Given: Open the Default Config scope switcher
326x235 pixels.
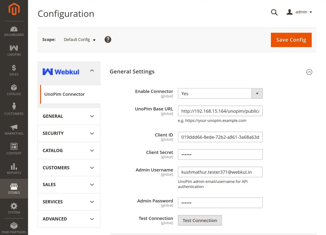Looking at the screenshot, I should click(80, 40).
